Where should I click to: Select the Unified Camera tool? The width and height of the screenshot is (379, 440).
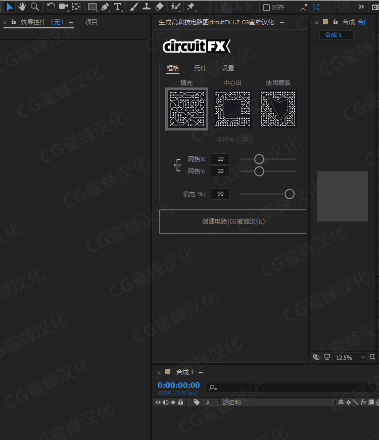(64, 7)
